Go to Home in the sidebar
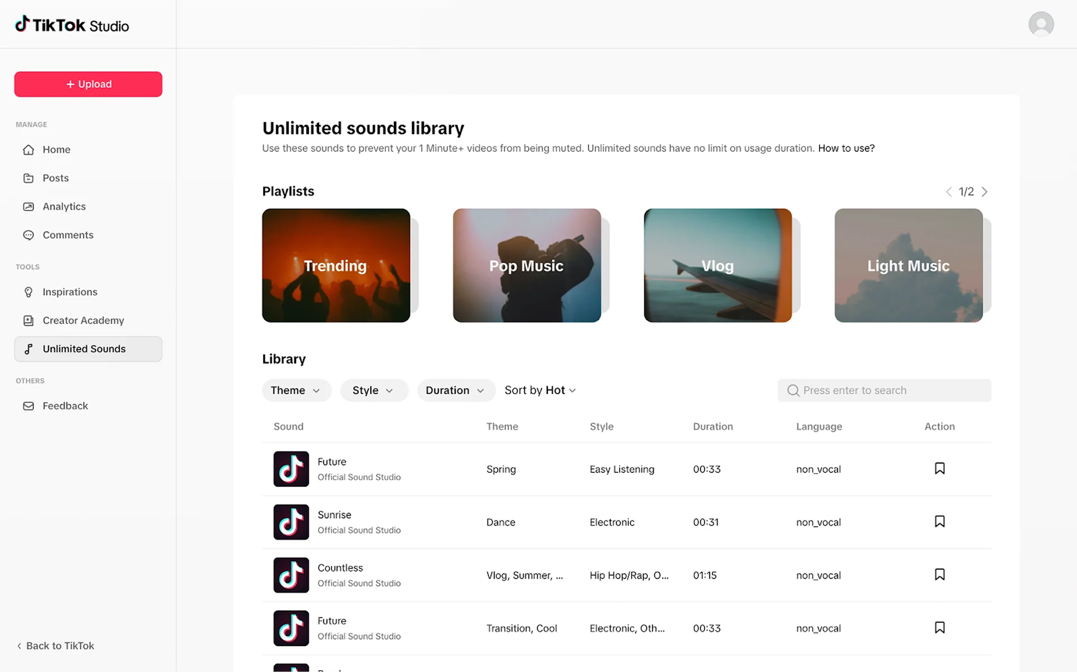The width and height of the screenshot is (1077, 672). pyautogui.click(x=88, y=149)
